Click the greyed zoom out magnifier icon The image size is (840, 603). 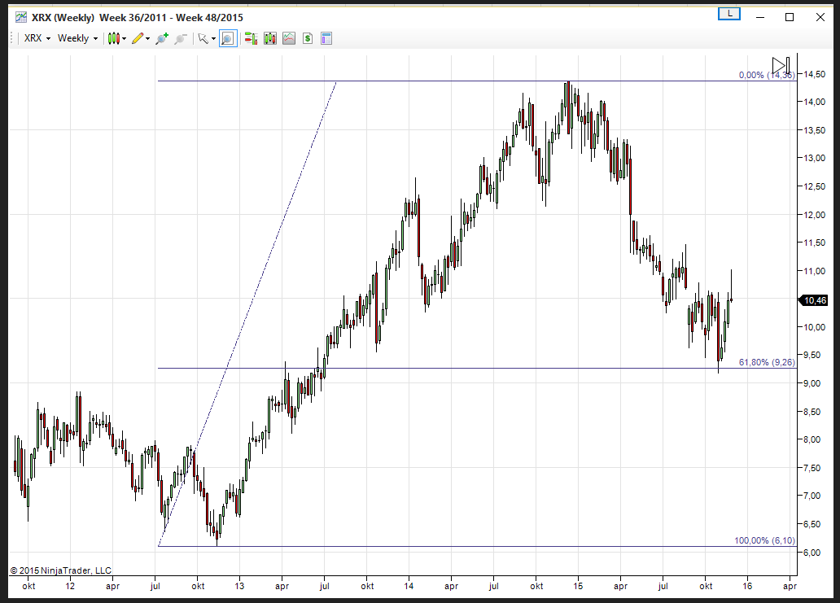click(181, 38)
